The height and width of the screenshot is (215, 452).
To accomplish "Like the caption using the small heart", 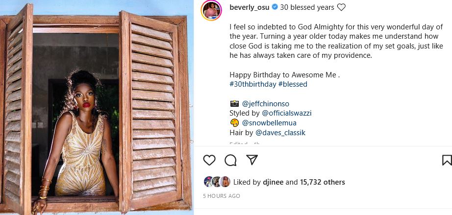I will [x=342, y=7].
